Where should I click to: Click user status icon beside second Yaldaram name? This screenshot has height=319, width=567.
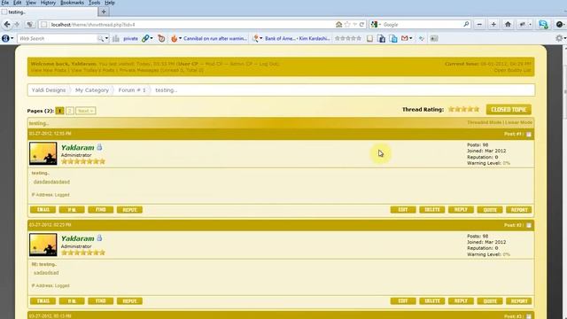pyautogui.click(x=99, y=238)
